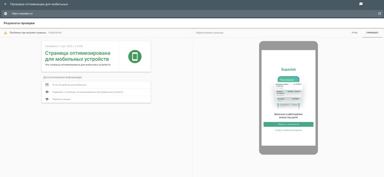Screen dimensions: 384x177
Task: Click the SuperJob logo in the screenshot preview
Action: click(x=288, y=69)
